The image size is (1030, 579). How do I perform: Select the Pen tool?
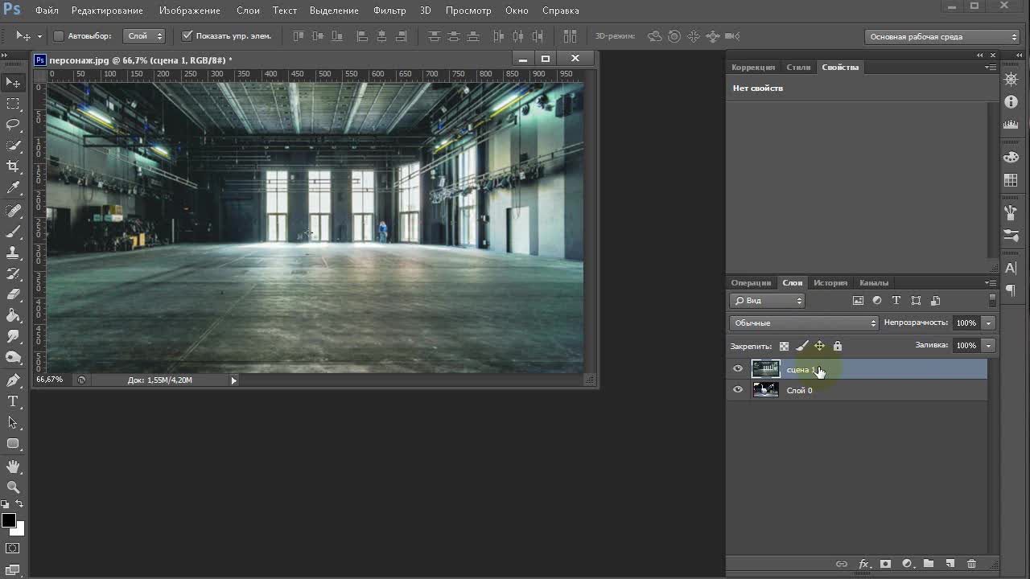[13, 380]
